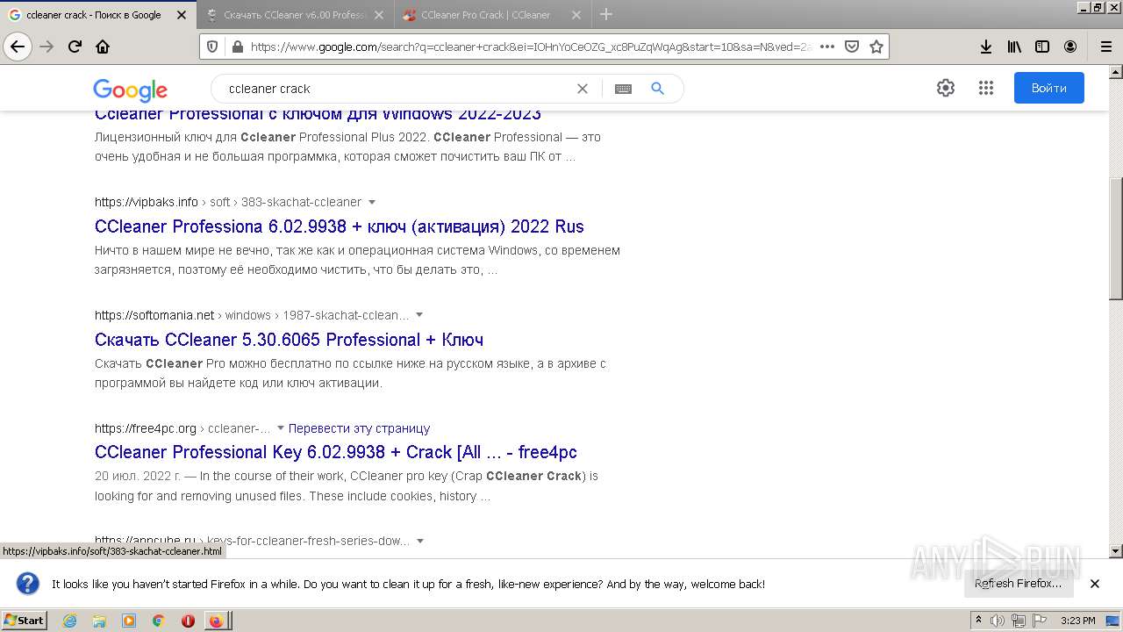Open Google on-screen keyboard
This screenshot has height=632, width=1123.
click(623, 89)
